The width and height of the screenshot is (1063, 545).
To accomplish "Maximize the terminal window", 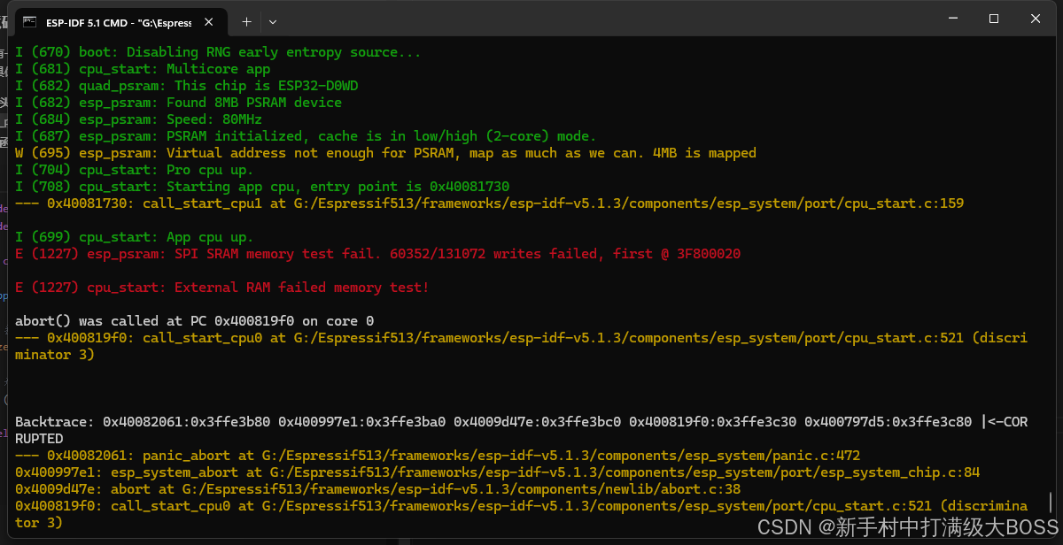I will pyautogui.click(x=994, y=18).
